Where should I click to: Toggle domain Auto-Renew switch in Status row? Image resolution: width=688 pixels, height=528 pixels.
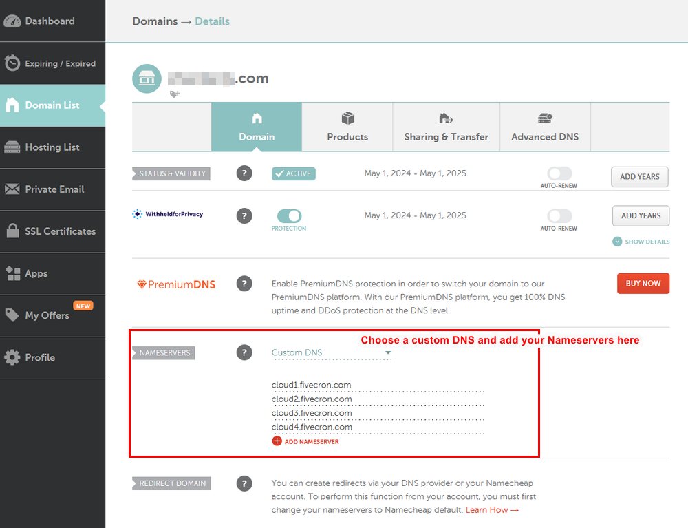click(559, 173)
